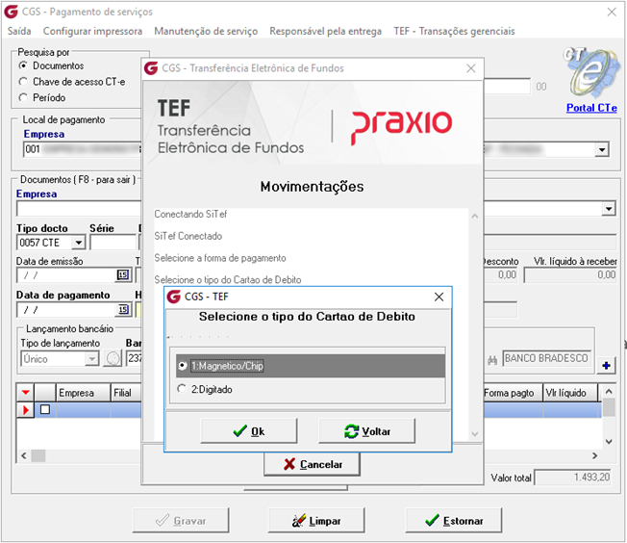
Task: Open Manutenção de serviço menu
Action: 206,31
